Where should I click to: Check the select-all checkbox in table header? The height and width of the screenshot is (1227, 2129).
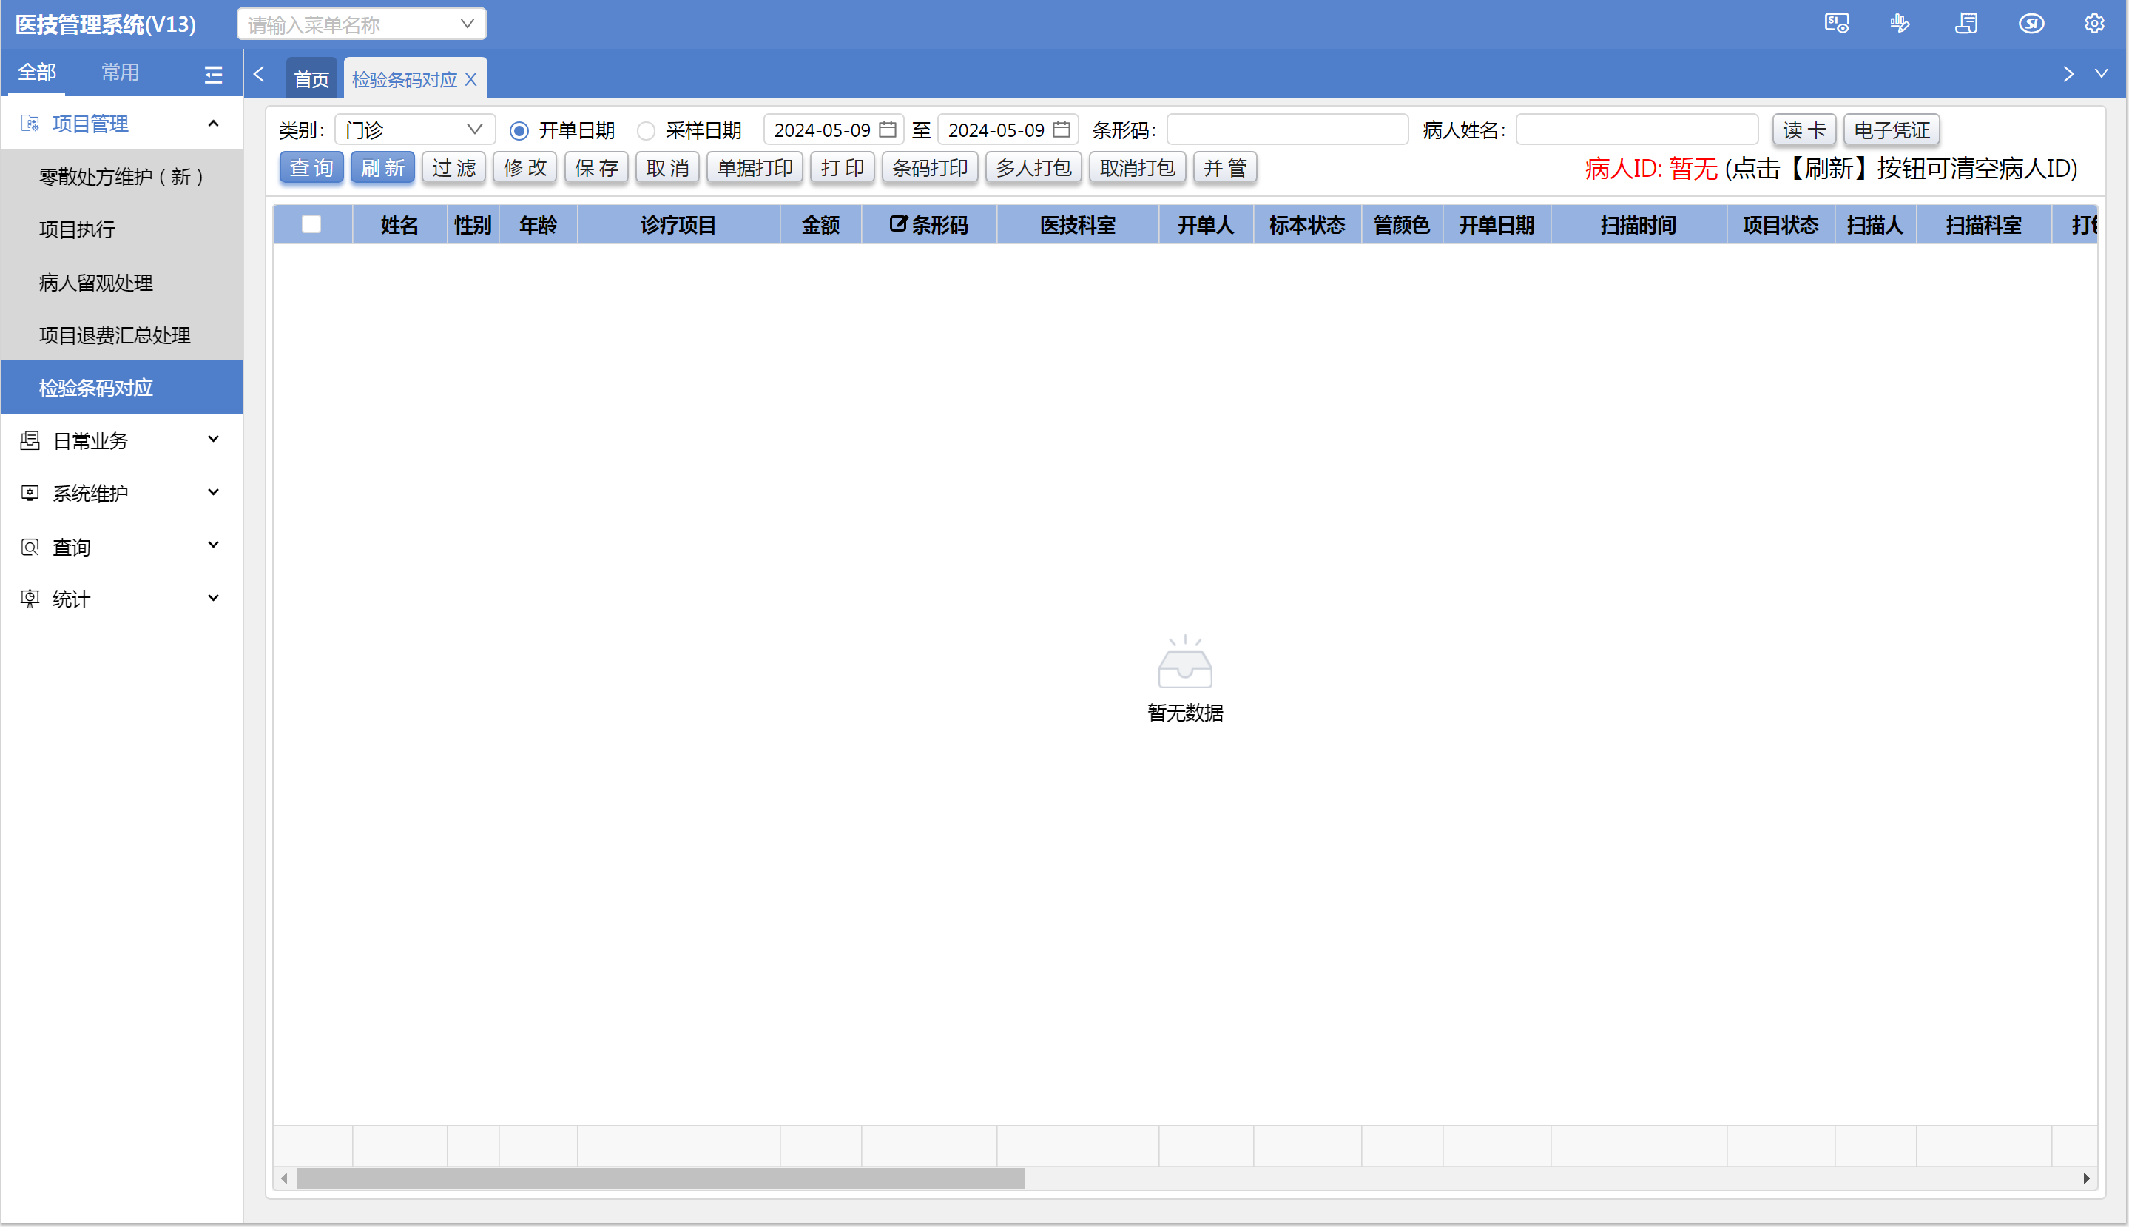click(311, 224)
